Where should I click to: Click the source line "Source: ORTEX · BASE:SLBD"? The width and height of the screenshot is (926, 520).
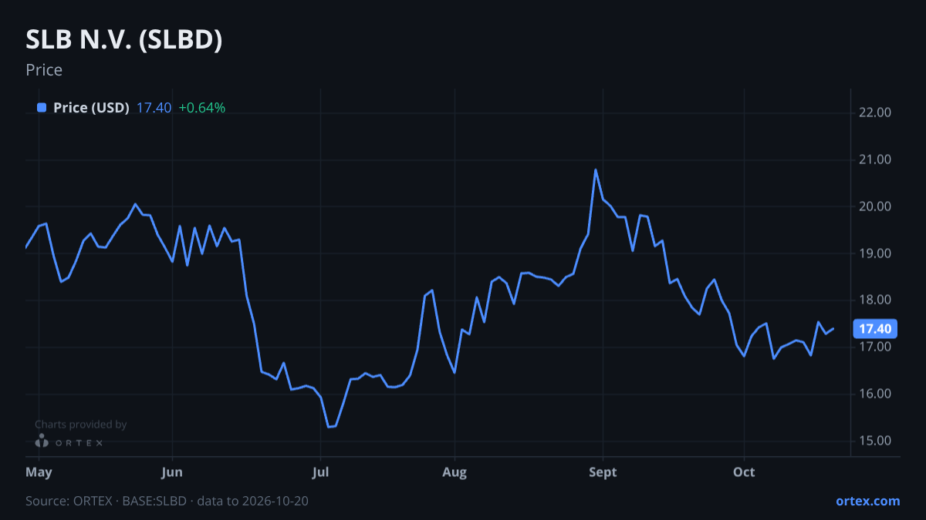(x=106, y=501)
